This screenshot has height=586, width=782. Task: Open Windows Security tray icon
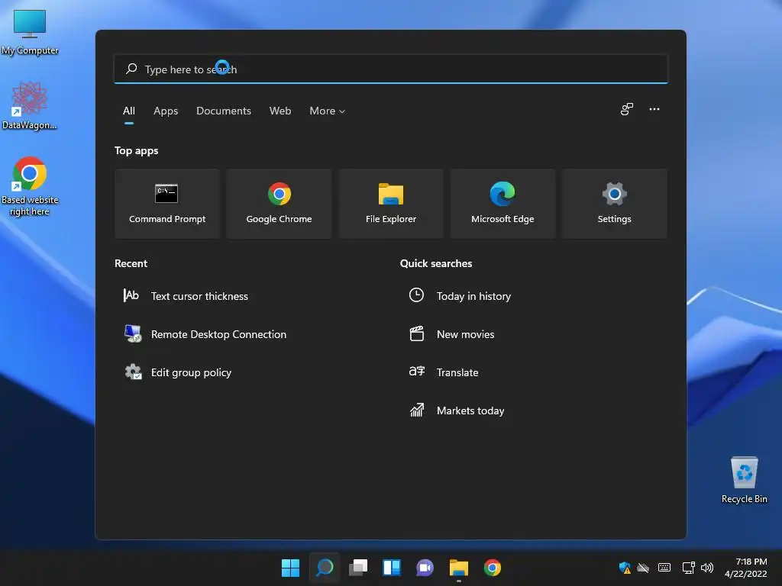[625, 568]
